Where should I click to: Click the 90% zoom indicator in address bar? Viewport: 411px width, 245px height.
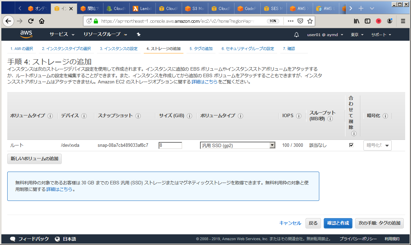[273, 21]
